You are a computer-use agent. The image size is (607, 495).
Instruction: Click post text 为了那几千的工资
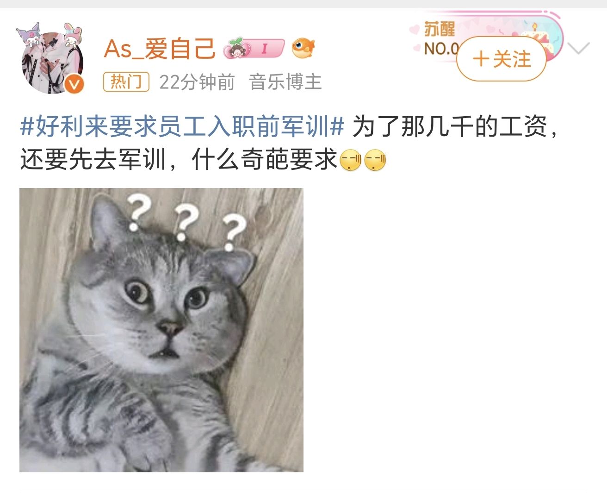(450, 126)
